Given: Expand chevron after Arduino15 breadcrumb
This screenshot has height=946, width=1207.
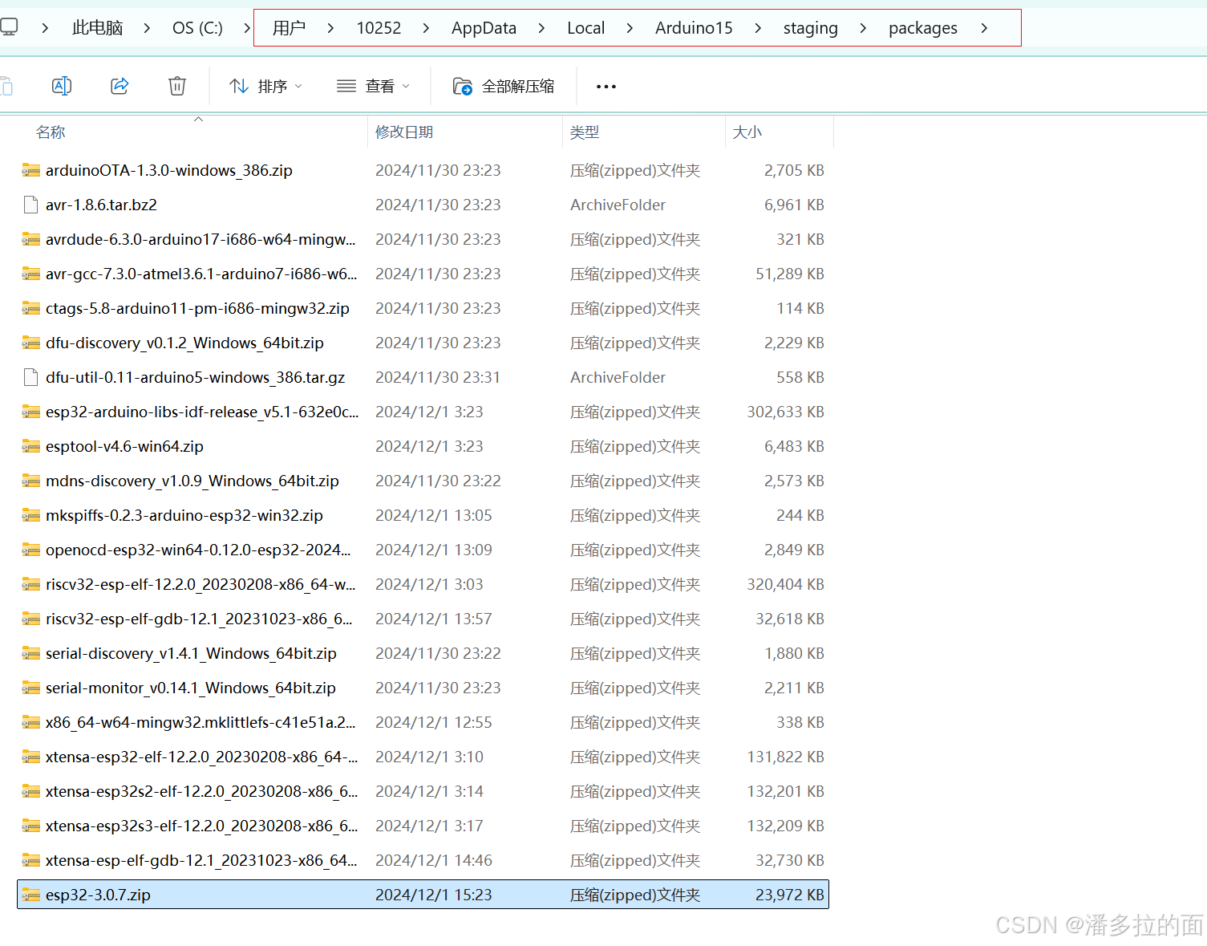Looking at the screenshot, I should coord(758,28).
